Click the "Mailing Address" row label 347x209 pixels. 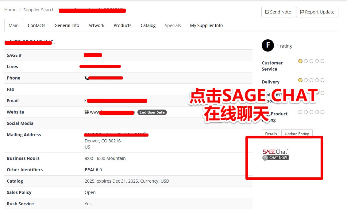[x=24, y=135]
